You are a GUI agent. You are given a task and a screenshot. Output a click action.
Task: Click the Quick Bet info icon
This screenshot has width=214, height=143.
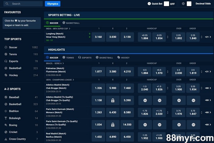[x=149, y=4]
